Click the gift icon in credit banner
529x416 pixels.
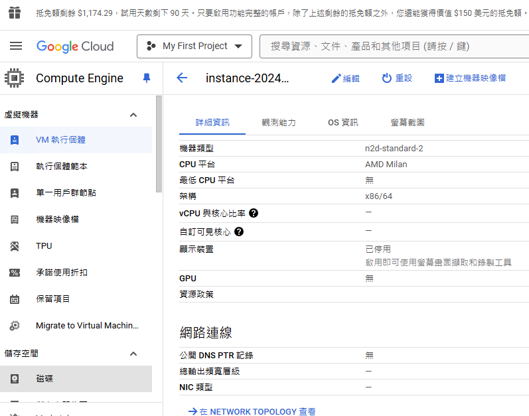point(15,13)
